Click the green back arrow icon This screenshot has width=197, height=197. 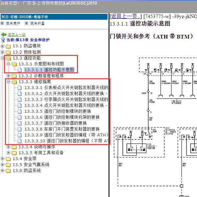pos(4,35)
